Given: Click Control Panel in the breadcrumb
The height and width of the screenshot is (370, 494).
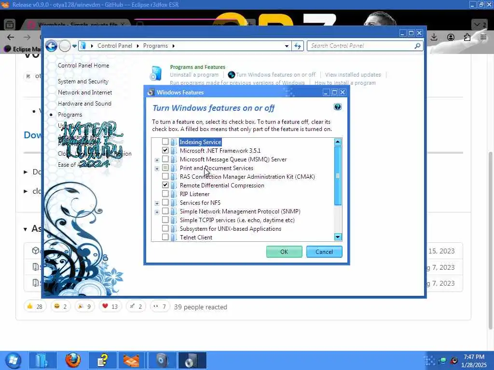Looking at the screenshot, I should 115,46.
